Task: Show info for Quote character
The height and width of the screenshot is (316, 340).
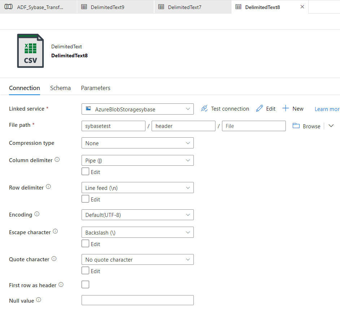Action: point(54,259)
